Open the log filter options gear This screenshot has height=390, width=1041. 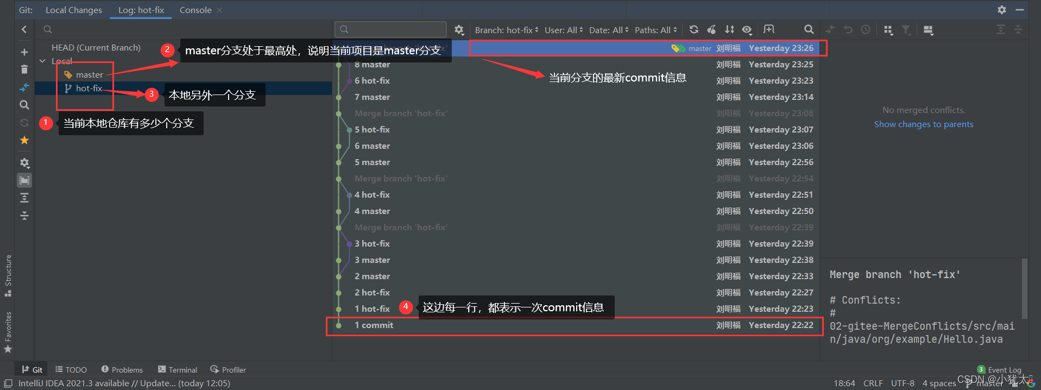459,30
